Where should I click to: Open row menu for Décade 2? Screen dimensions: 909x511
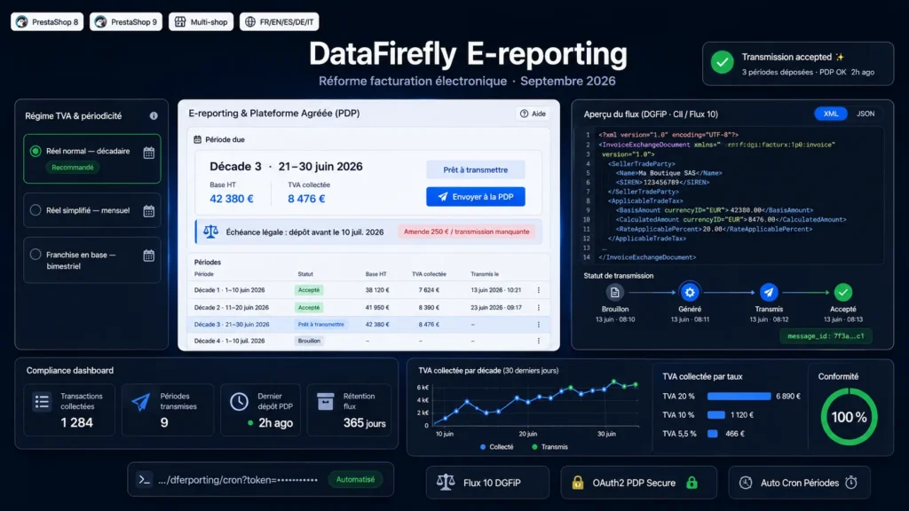[539, 308]
